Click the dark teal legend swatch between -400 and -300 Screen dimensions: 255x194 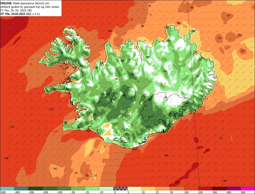click(21, 188)
